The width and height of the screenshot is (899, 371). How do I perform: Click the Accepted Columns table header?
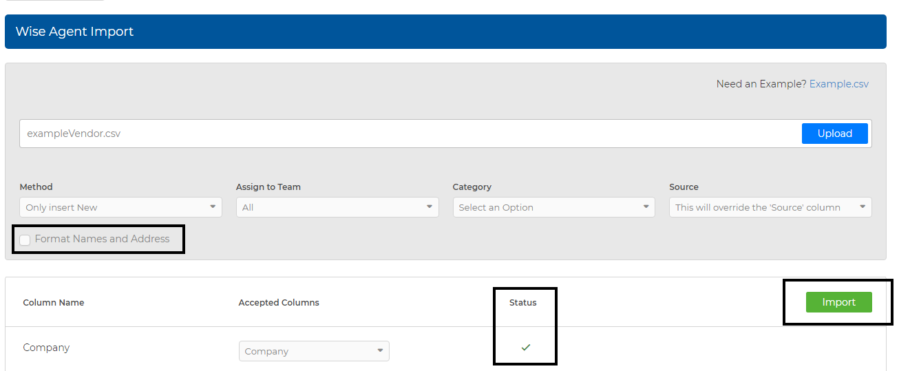click(279, 302)
